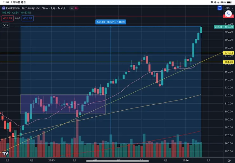The height and width of the screenshot is (163, 235).
Task: Expand the collapsed indicators legend
Action: 6,25
